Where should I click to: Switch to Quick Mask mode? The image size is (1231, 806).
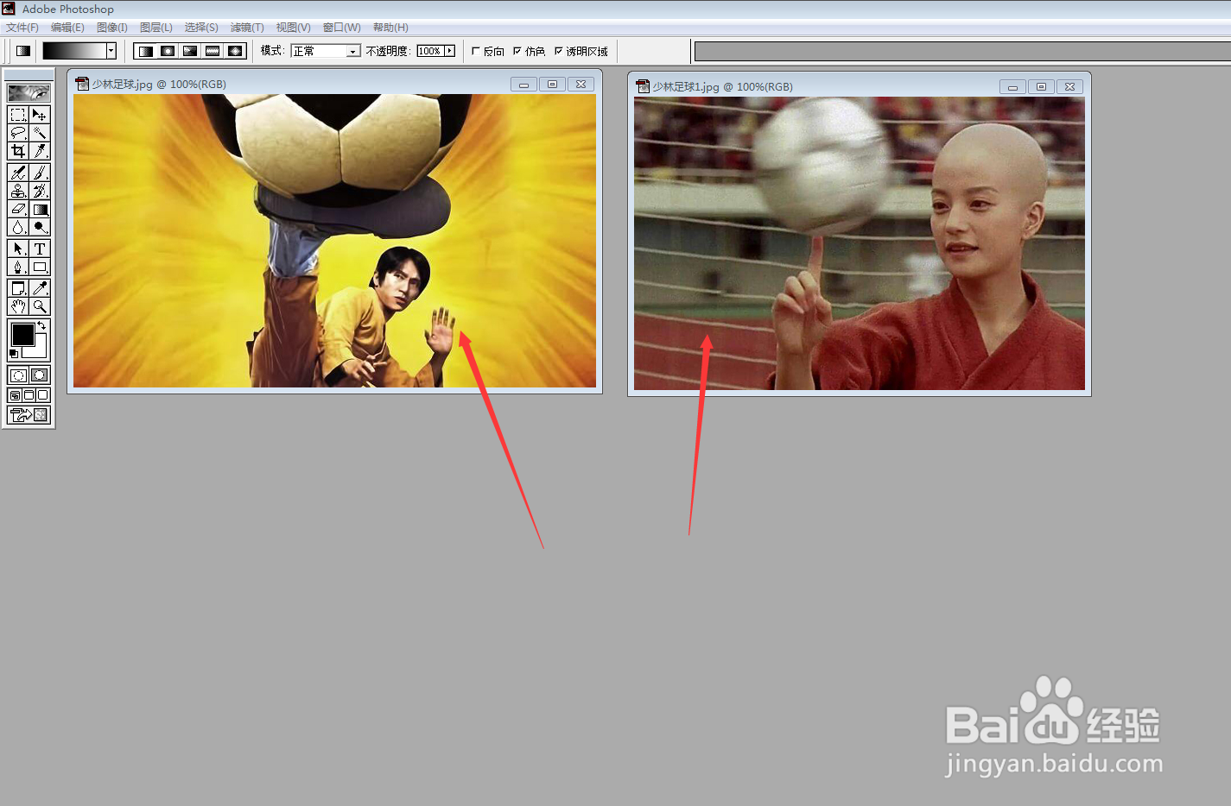(x=40, y=375)
